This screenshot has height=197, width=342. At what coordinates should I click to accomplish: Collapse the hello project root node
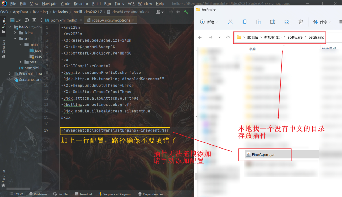tap(10, 27)
